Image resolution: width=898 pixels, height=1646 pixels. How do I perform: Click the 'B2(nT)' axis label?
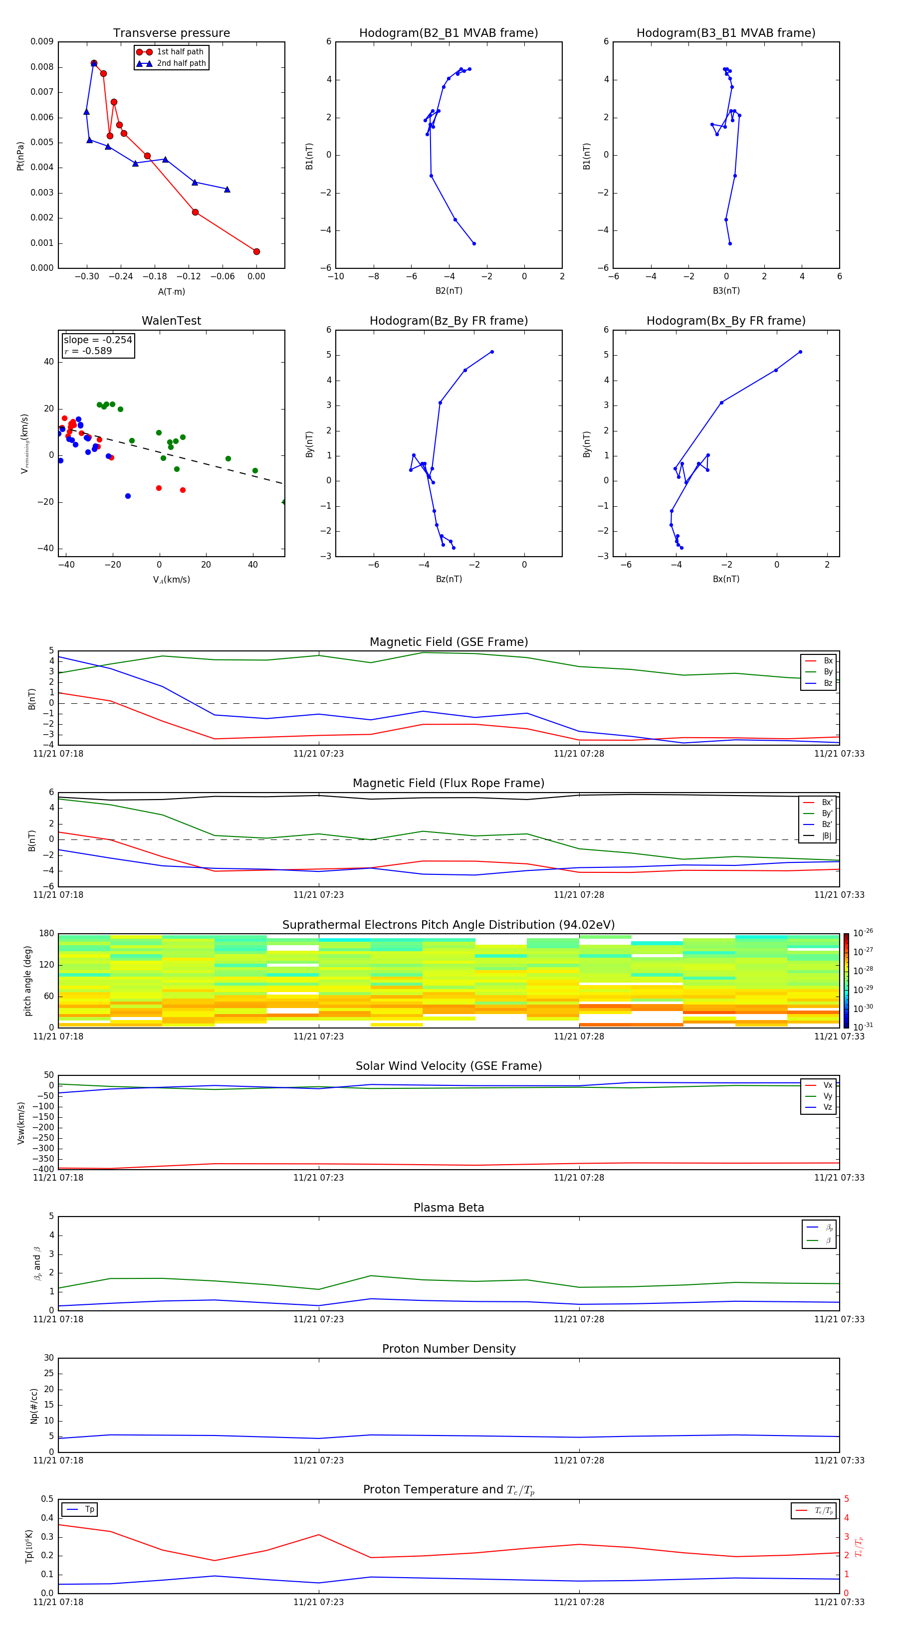[x=449, y=291]
